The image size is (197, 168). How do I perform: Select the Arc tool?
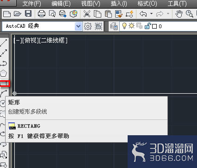coord(4,94)
